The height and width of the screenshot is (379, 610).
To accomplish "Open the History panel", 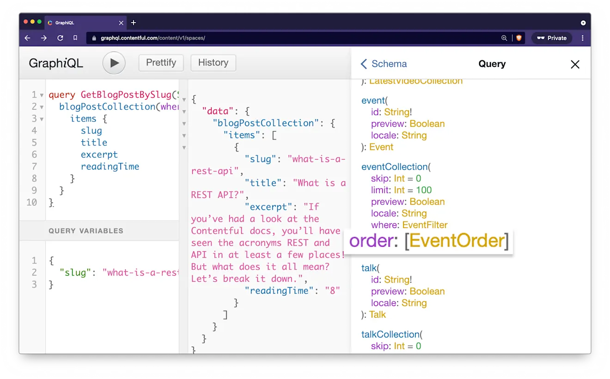I will pyautogui.click(x=213, y=63).
